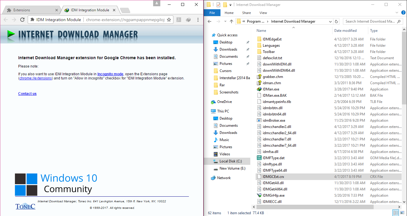Open the View ribbon tab
The height and width of the screenshot is (216, 407).
point(263,12)
